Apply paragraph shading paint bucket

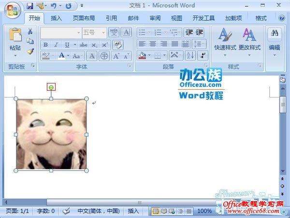click(143, 55)
